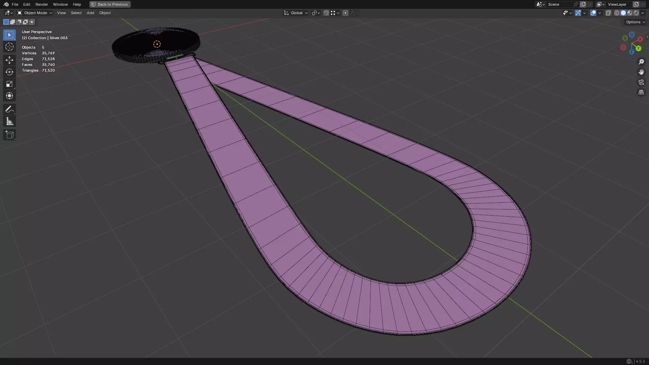Image resolution: width=649 pixels, height=365 pixels.
Task: Click Back to Previous button
Action: tap(110, 4)
